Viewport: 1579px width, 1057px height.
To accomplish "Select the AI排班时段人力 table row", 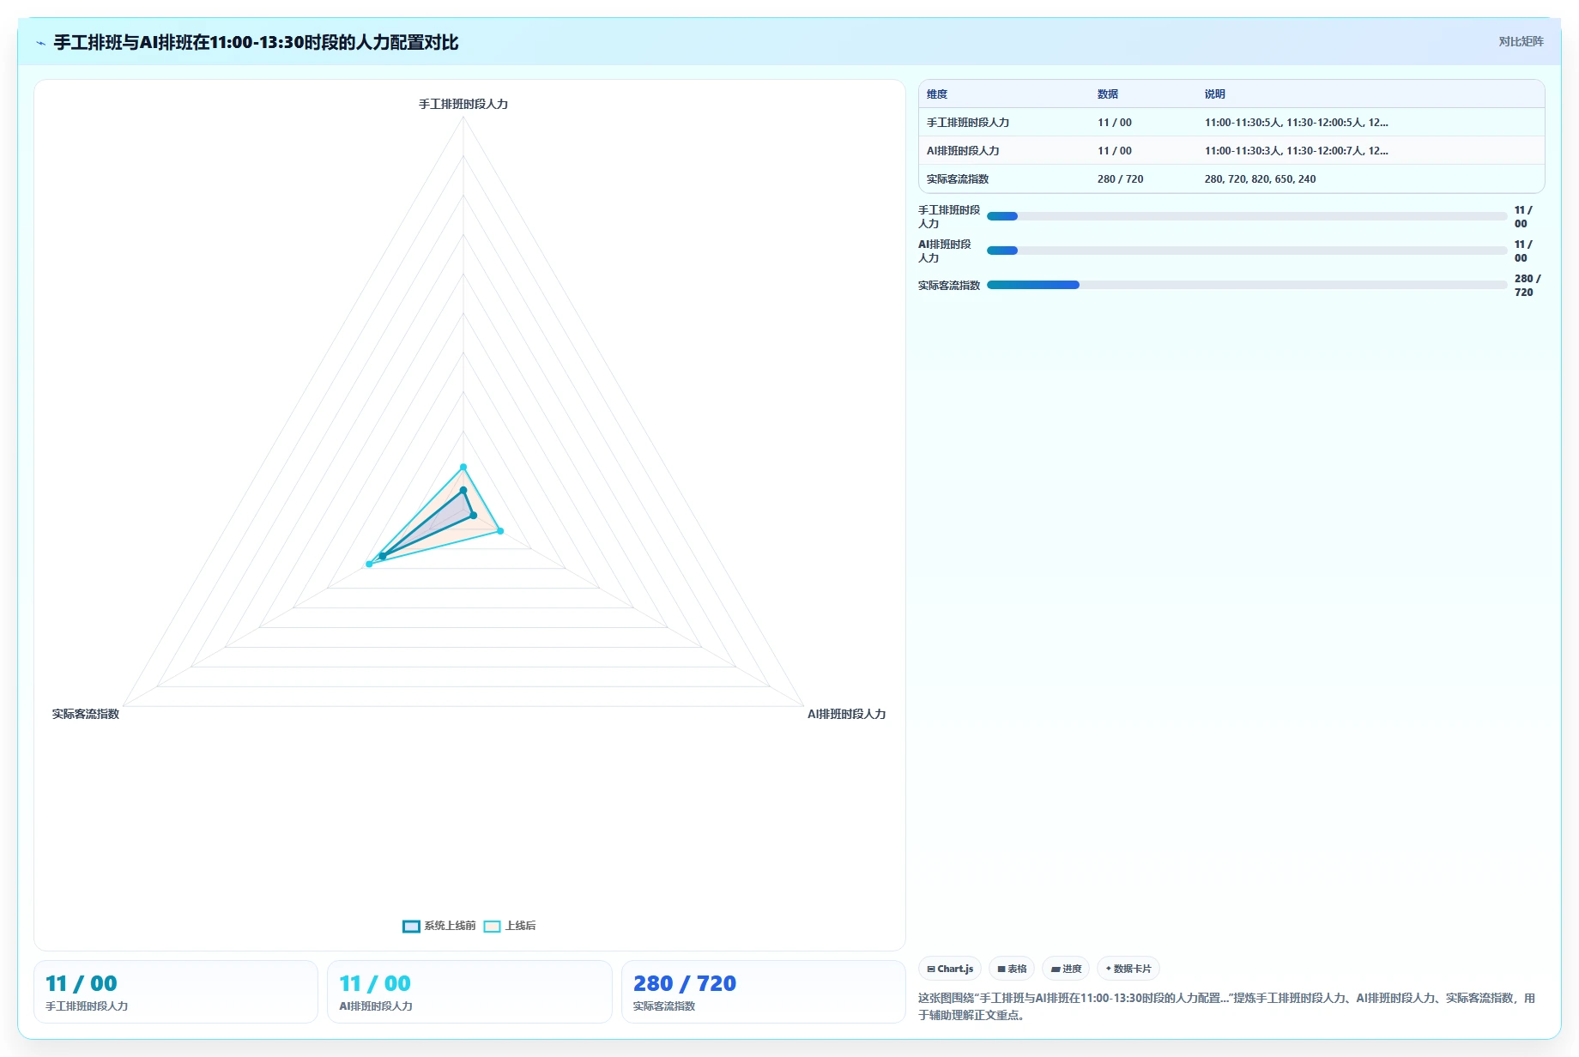I will pos(1231,151).
